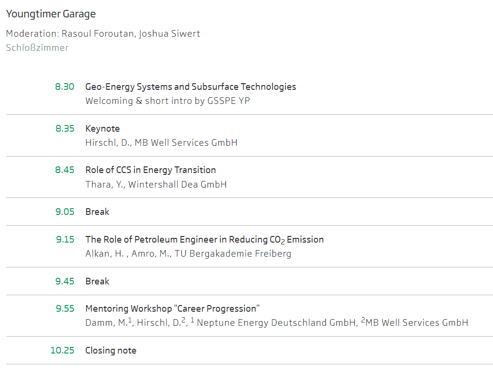The height and width of the screenshot is (377, 493).
Task: Click the 'Youngtimer Garage' heading
Action: (51, 14)
